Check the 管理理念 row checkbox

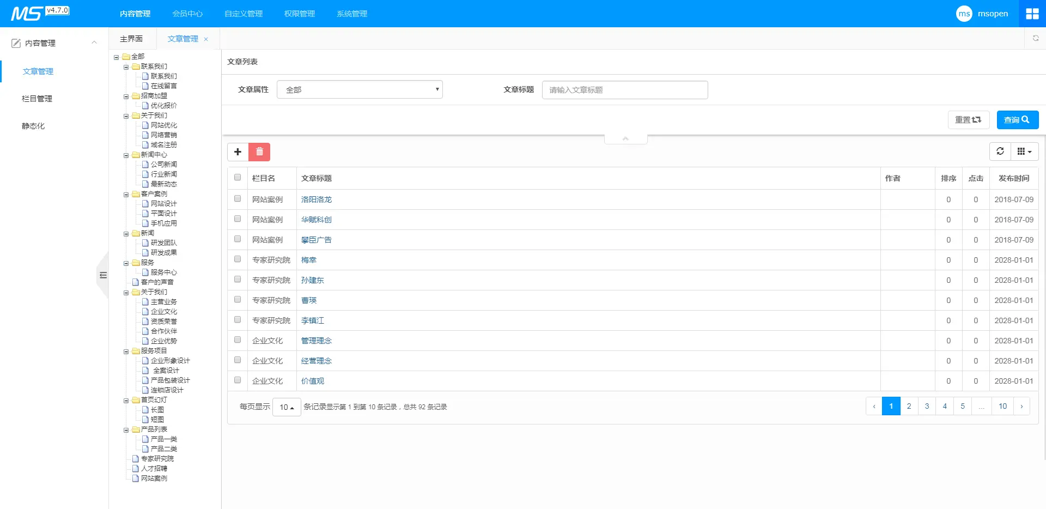(238, 340)
